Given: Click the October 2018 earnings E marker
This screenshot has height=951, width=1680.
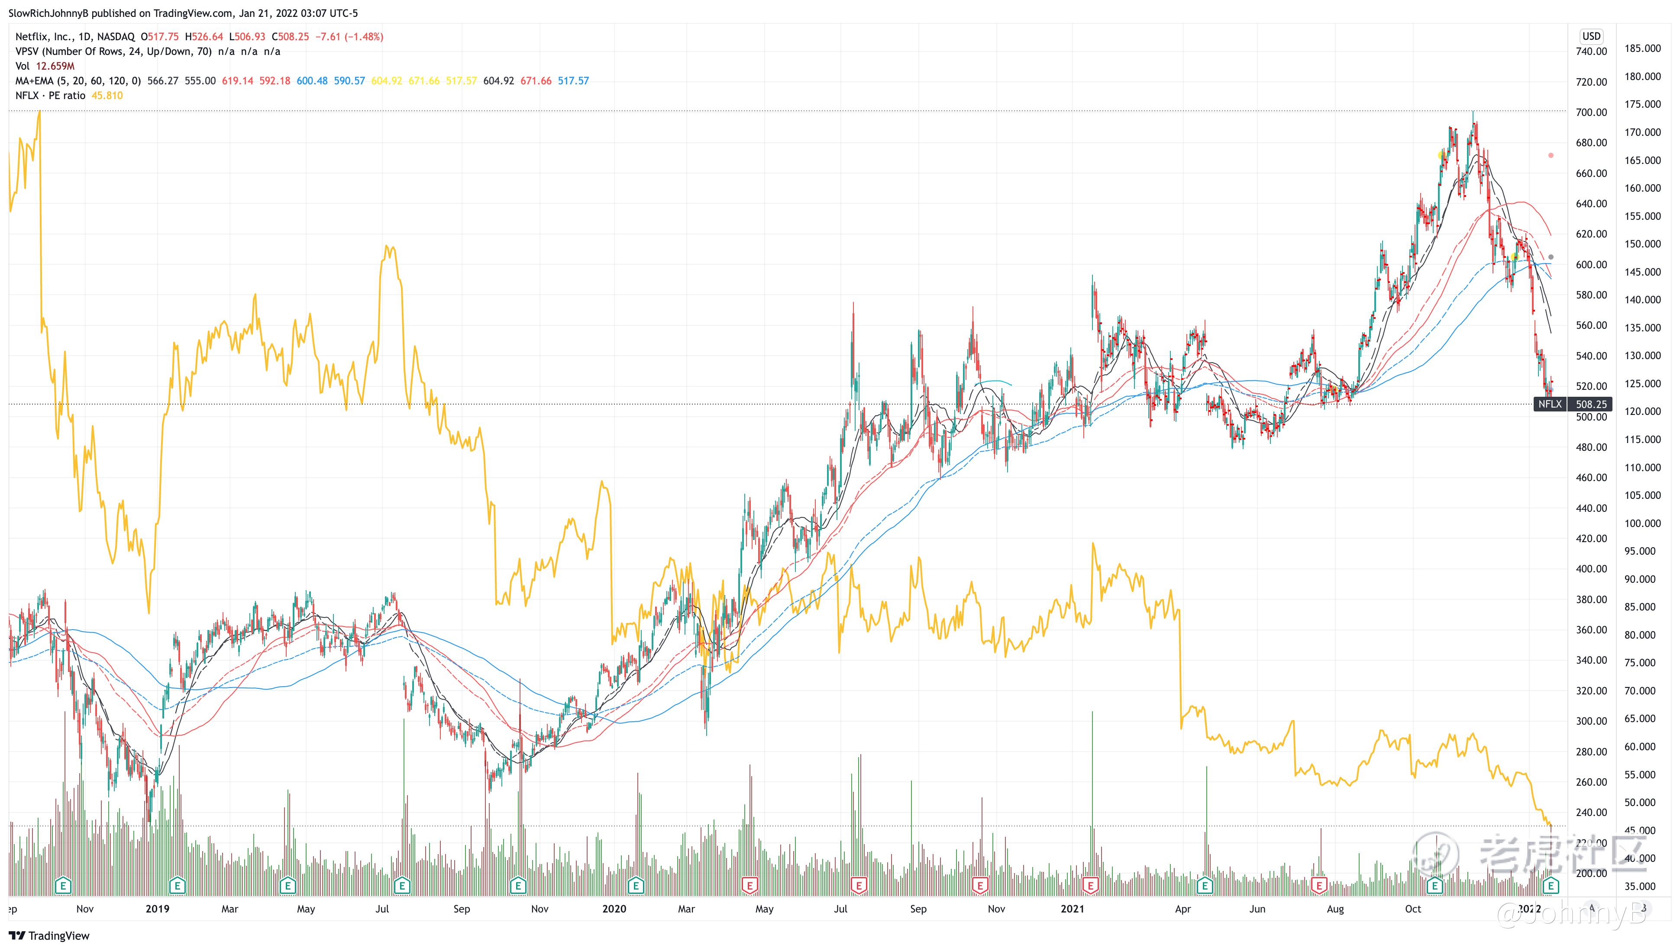Looking at the screenshot, I should click(x=63, y=886).
